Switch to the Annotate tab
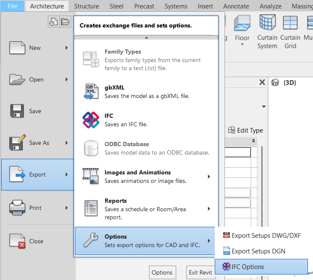The height and width of the screenshot is (280, 313). [x=236, y=6]
